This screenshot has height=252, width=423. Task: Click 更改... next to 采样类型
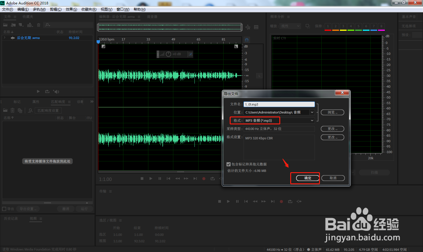click(332, 129)
